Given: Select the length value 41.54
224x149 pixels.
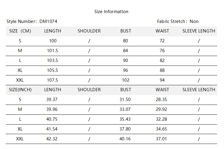Looking at the screenshot, I should point(53,129).
